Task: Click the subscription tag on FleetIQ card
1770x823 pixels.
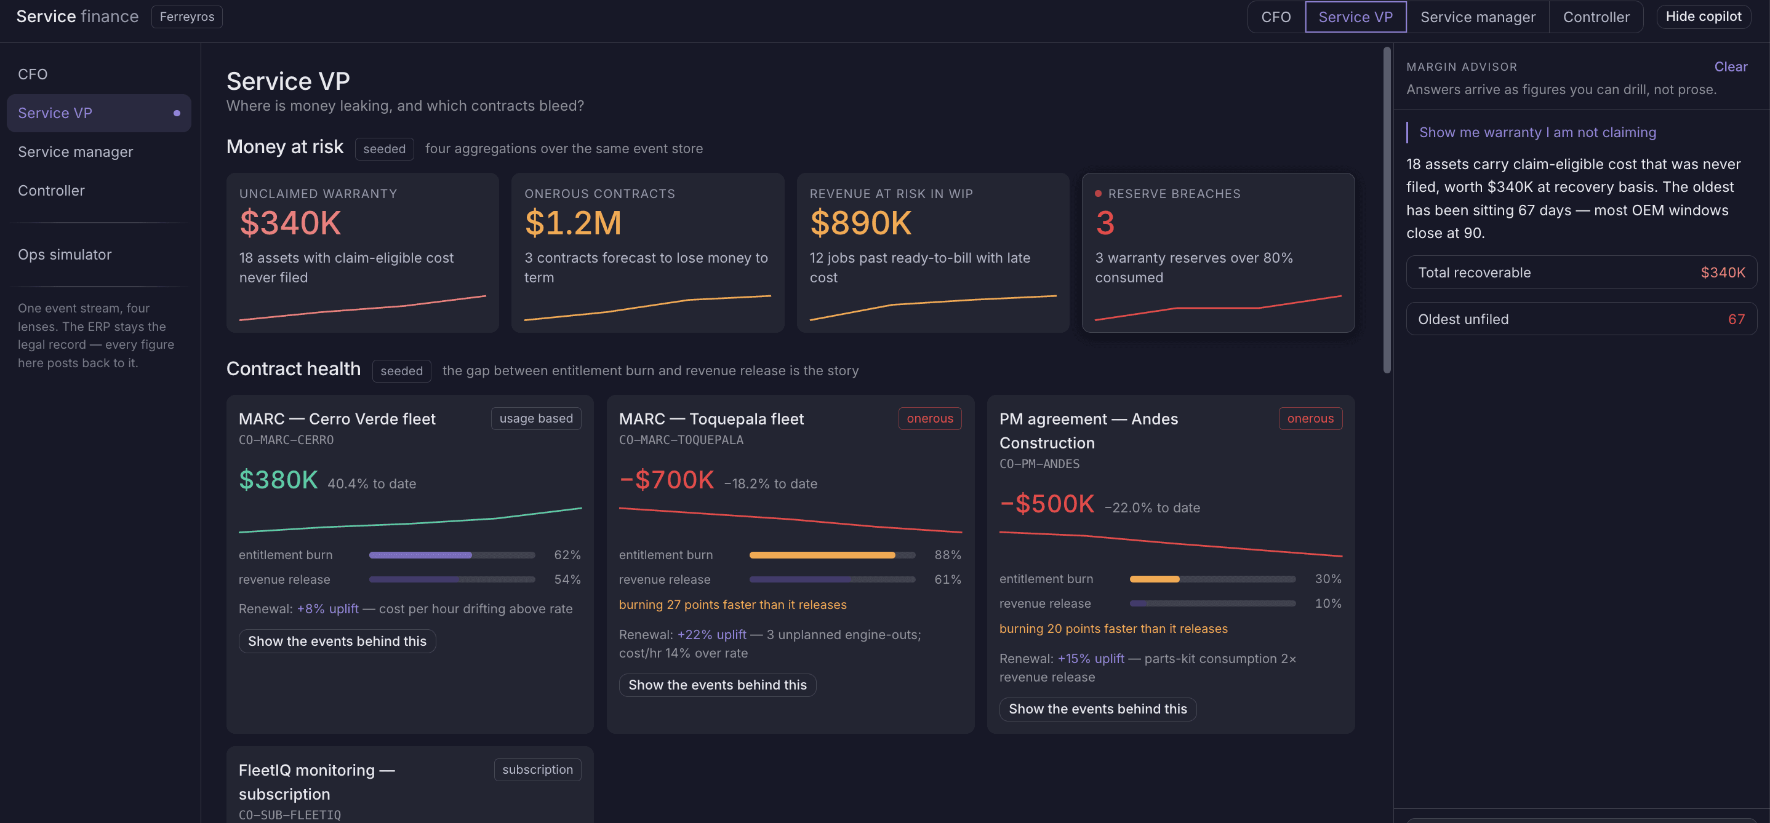Action: click(x=537, y=769)
